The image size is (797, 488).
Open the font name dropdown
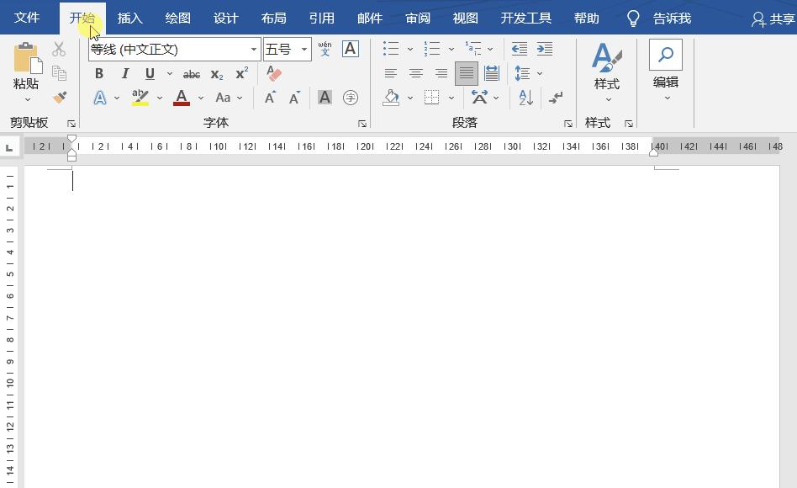tap(253, 49)
